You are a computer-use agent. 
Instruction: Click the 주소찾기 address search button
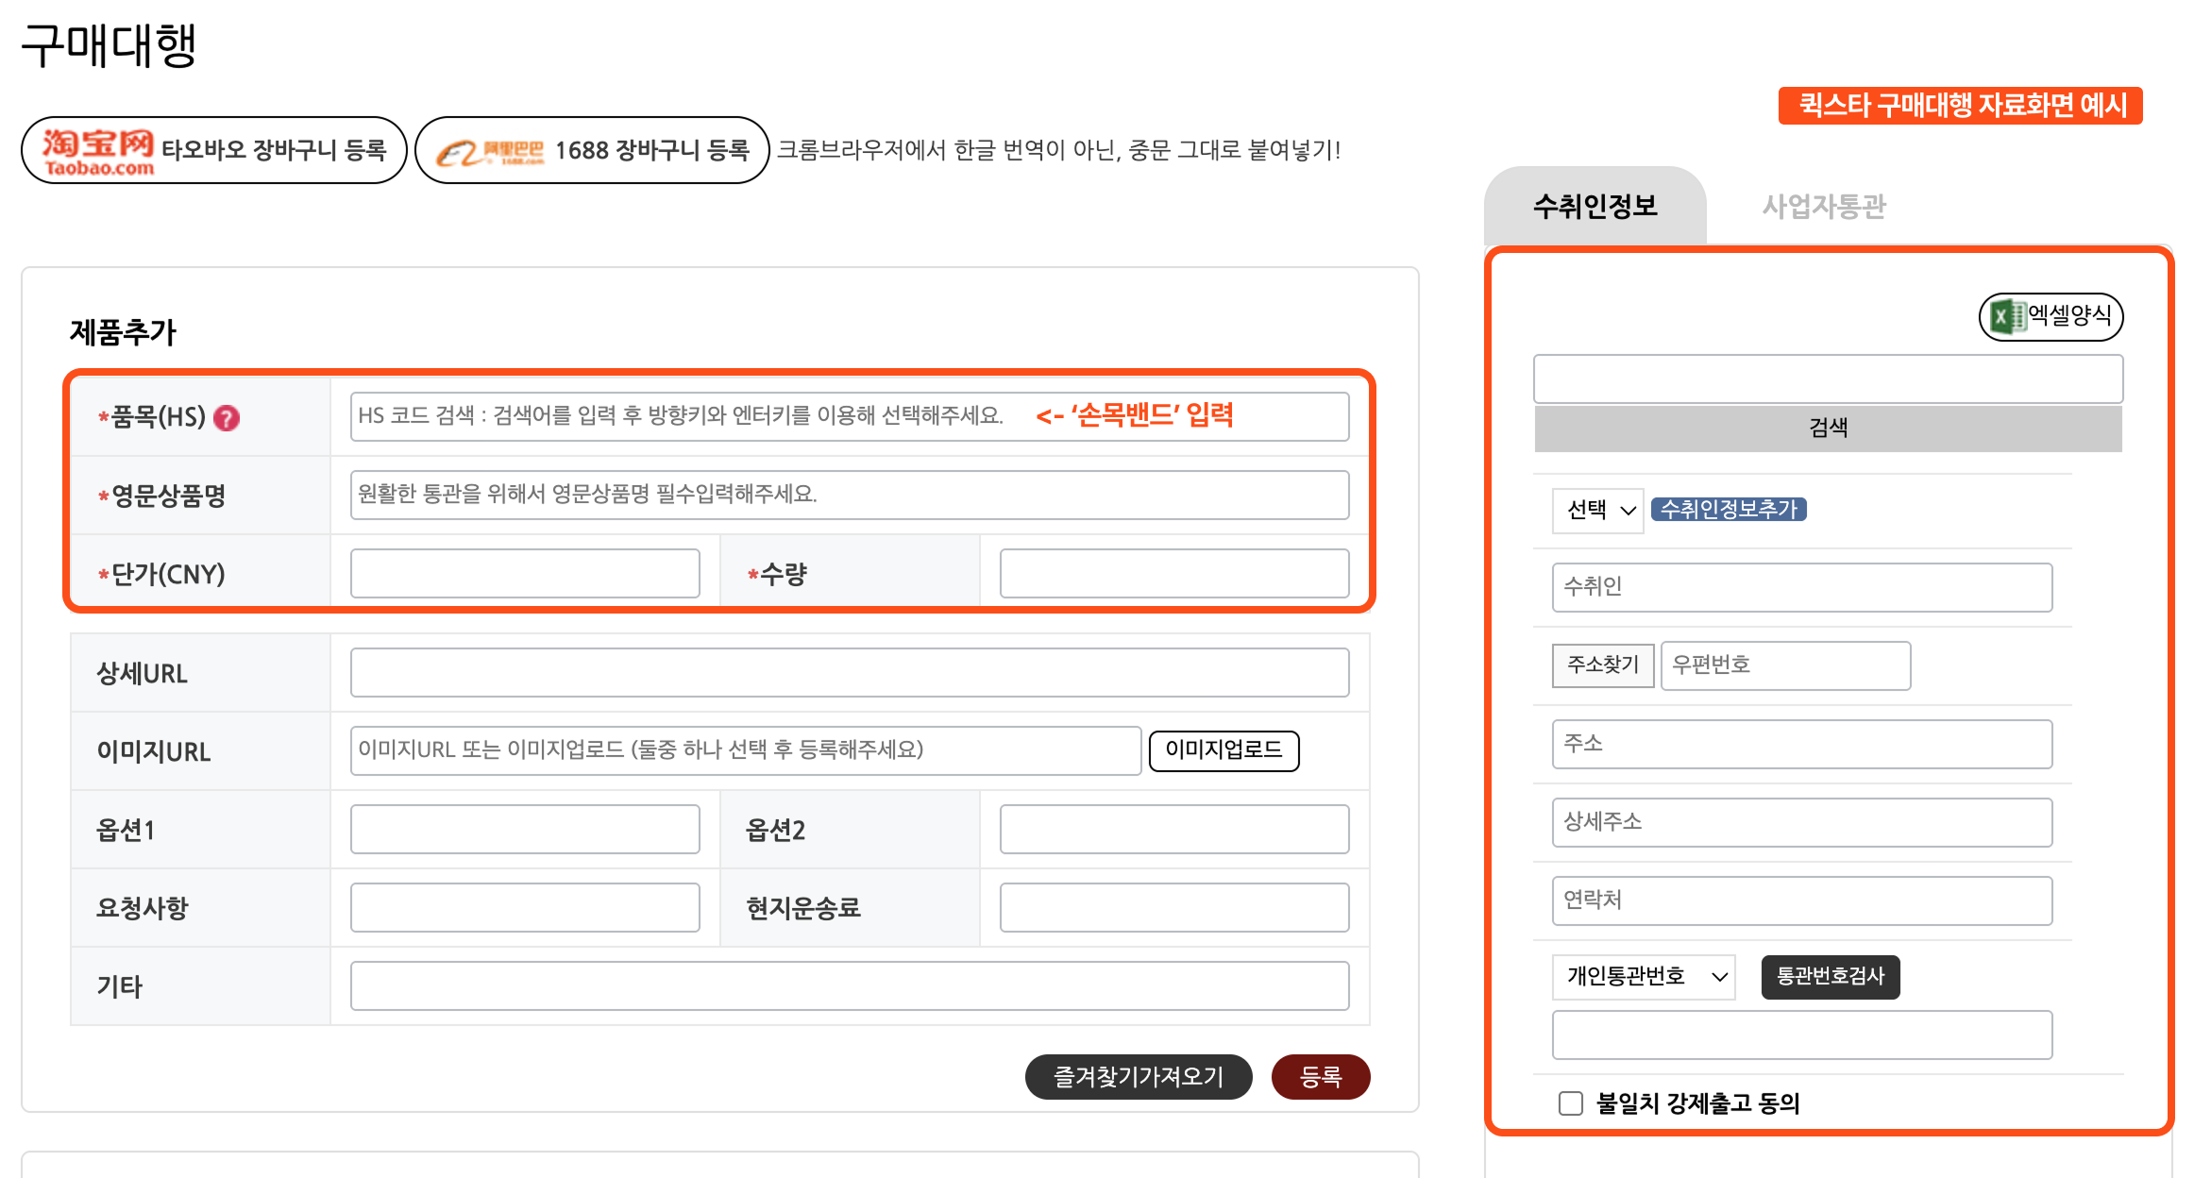pos(1602,665)
